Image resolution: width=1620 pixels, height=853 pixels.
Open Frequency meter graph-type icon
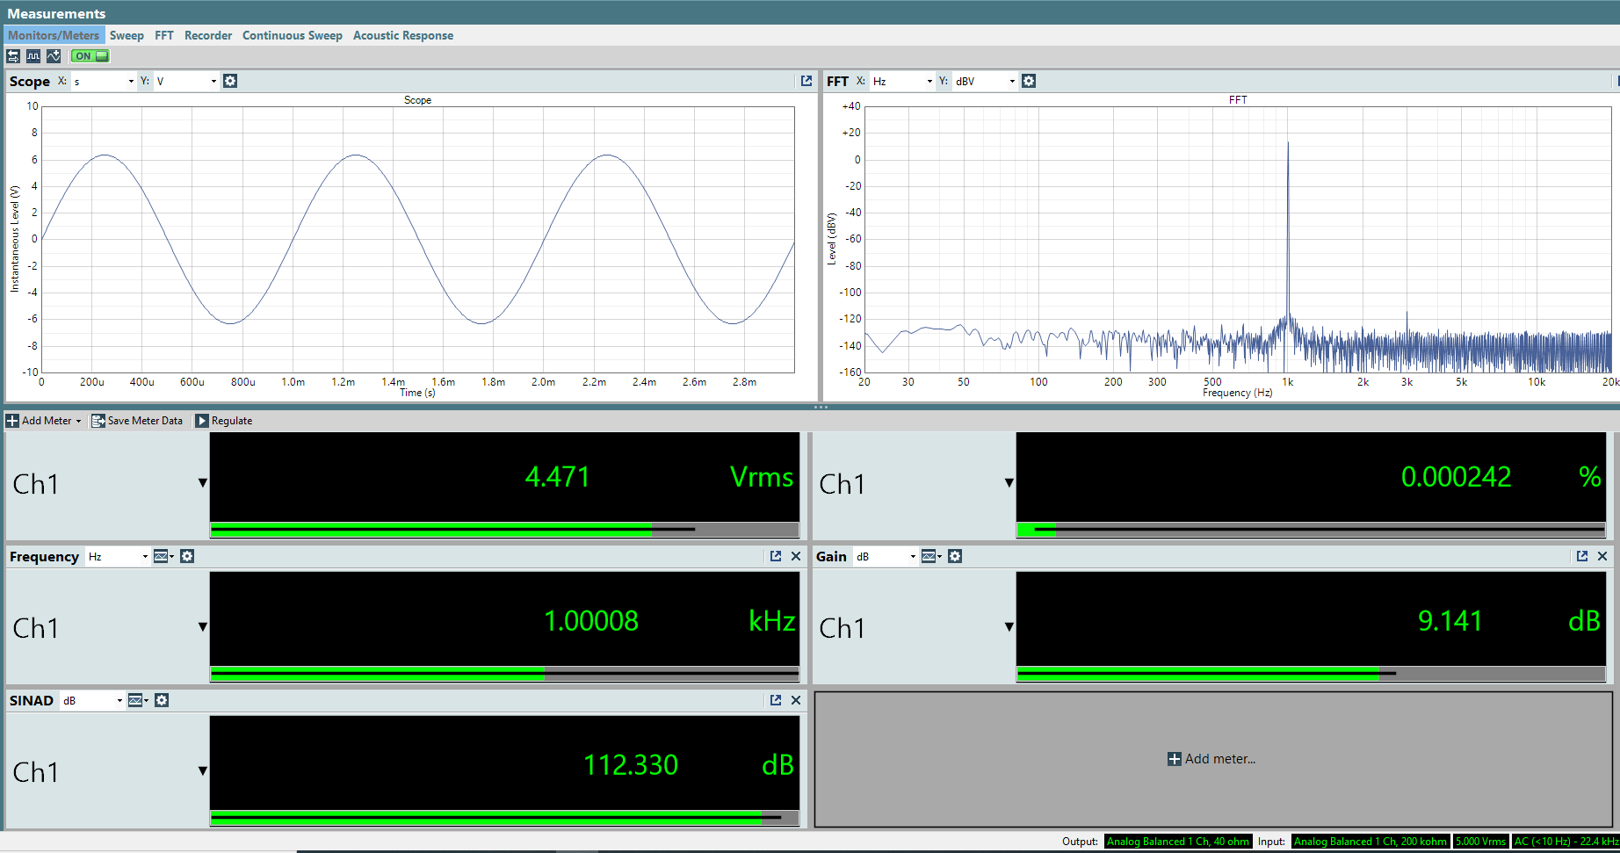click(163, 556)
